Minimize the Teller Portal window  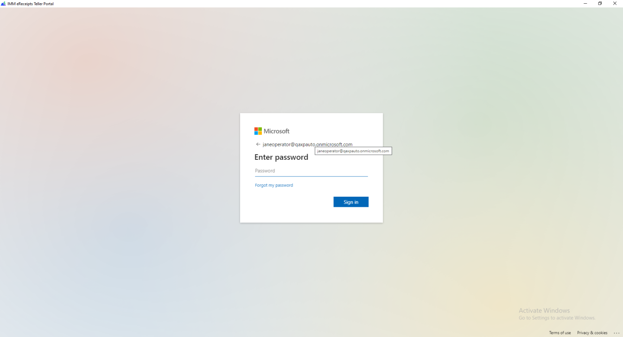coord(585,3)
